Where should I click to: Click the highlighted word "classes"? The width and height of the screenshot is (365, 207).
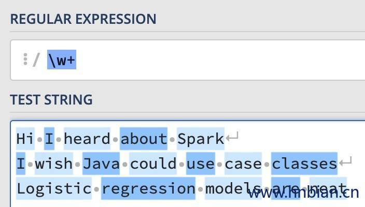point(304,164)
